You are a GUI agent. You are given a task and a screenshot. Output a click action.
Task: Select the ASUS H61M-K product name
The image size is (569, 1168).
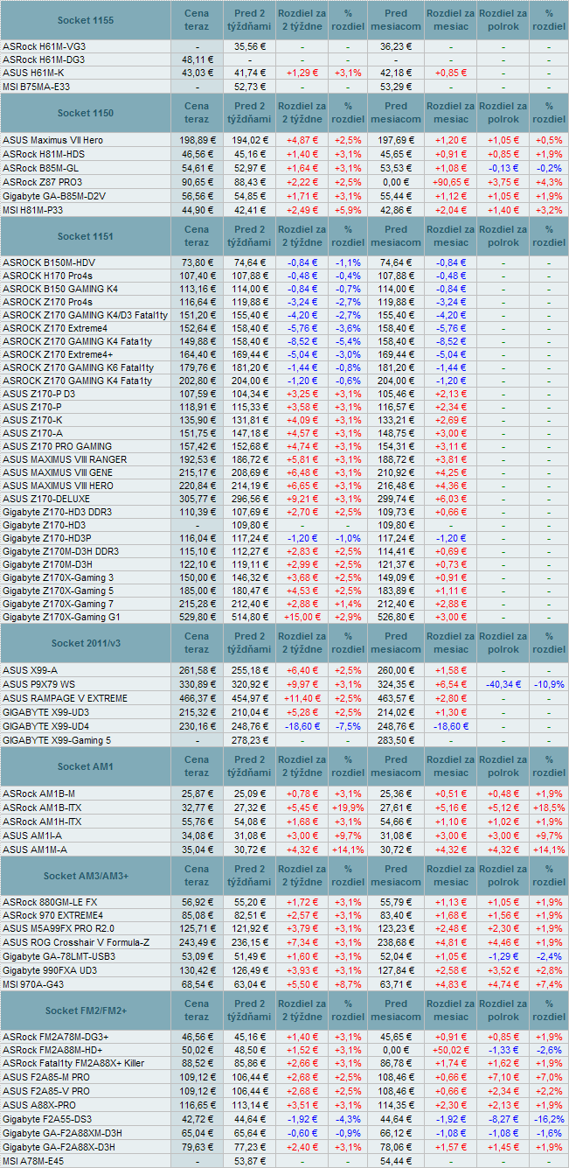[33, 72]
